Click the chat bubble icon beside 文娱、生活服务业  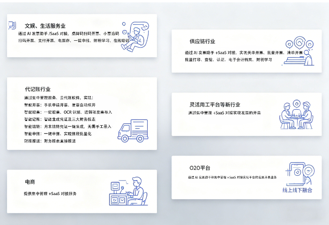click(x=12, y=25)
